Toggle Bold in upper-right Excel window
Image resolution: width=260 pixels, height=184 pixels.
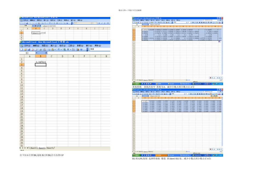click(x=193, y=22)
